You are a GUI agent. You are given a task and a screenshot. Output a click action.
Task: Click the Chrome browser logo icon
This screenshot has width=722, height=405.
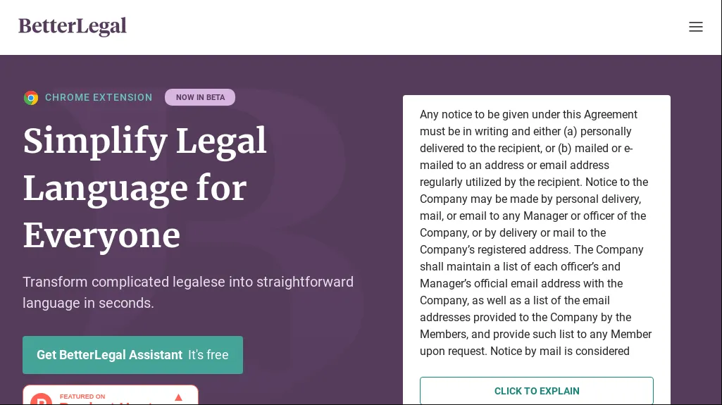31,98
